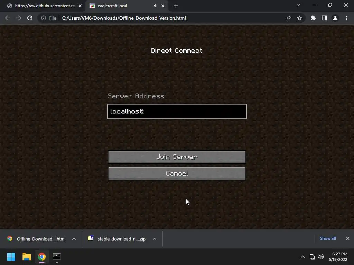The height and width of the screenshot is (265, 354).
Task: Open the Chrome profile menu
Action: tap(335, 18)
